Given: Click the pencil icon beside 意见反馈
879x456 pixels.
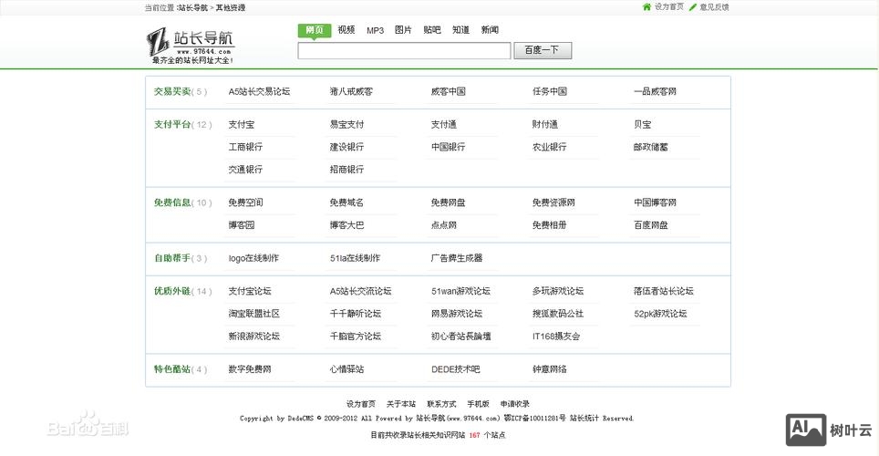Looking at the screenshot, I should 693,7.
